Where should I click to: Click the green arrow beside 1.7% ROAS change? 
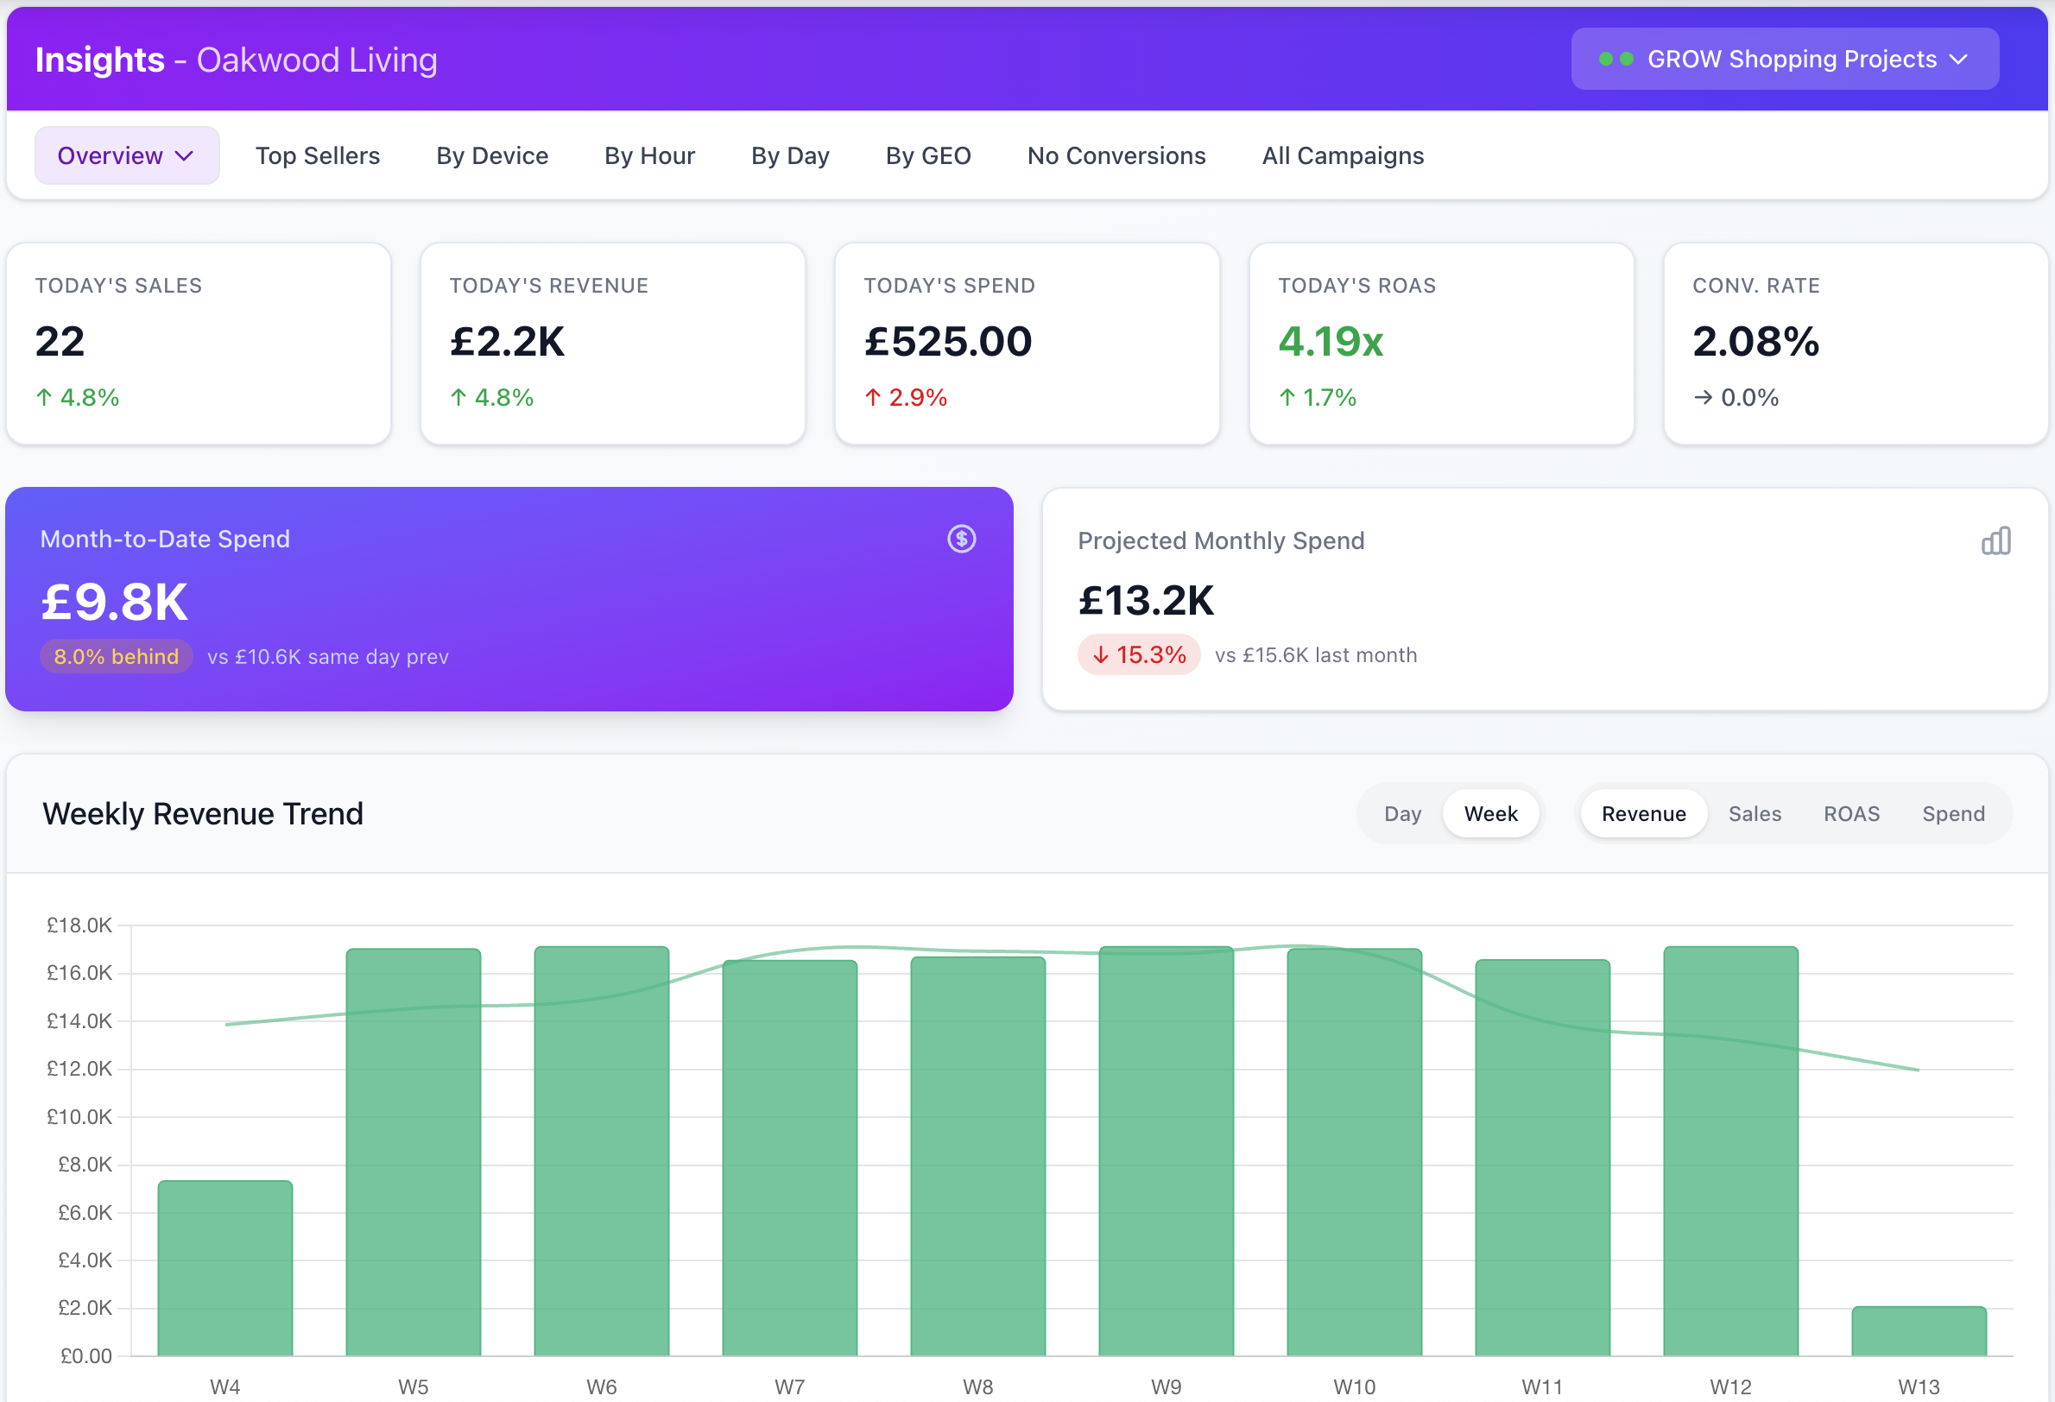coord(1287,397)
